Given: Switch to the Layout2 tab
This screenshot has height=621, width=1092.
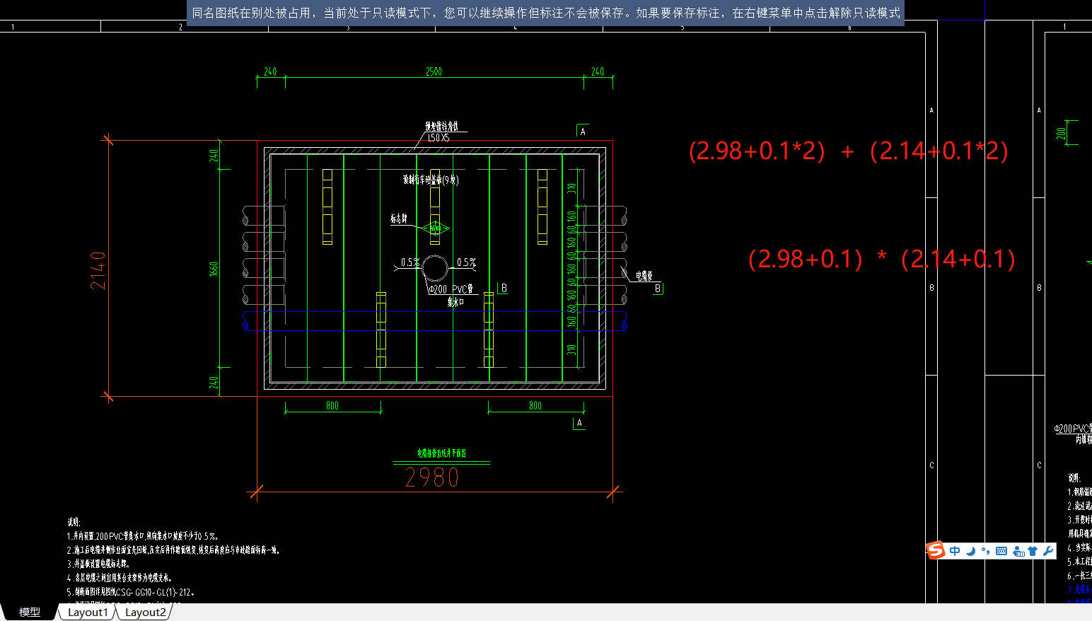Looking at the screenshot, I should pyautogui.click(x=145, y=613).
